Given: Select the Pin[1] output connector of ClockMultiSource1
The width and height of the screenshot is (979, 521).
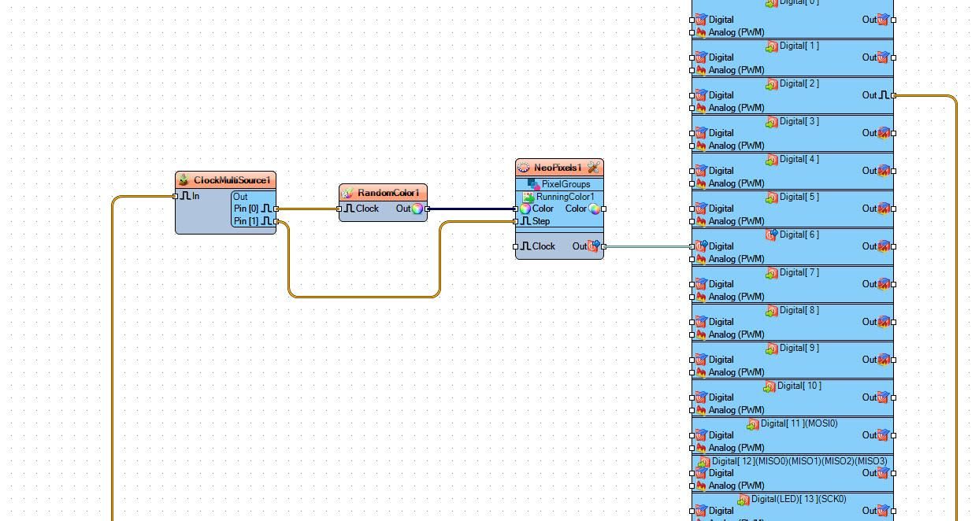Looking at the screenshot, I should tap(276, 221).
